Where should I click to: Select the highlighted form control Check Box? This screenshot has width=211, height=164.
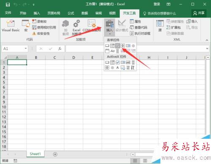(x=118, y=46)
